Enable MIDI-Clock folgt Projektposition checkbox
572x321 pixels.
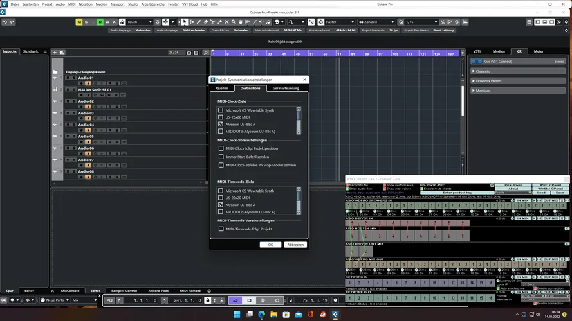[221, 148]
